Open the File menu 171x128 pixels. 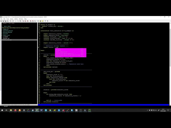1,19
